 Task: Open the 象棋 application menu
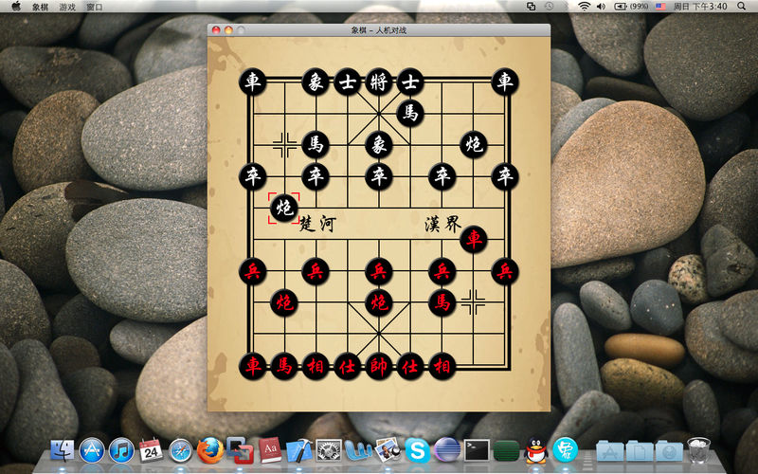[40, 7]
